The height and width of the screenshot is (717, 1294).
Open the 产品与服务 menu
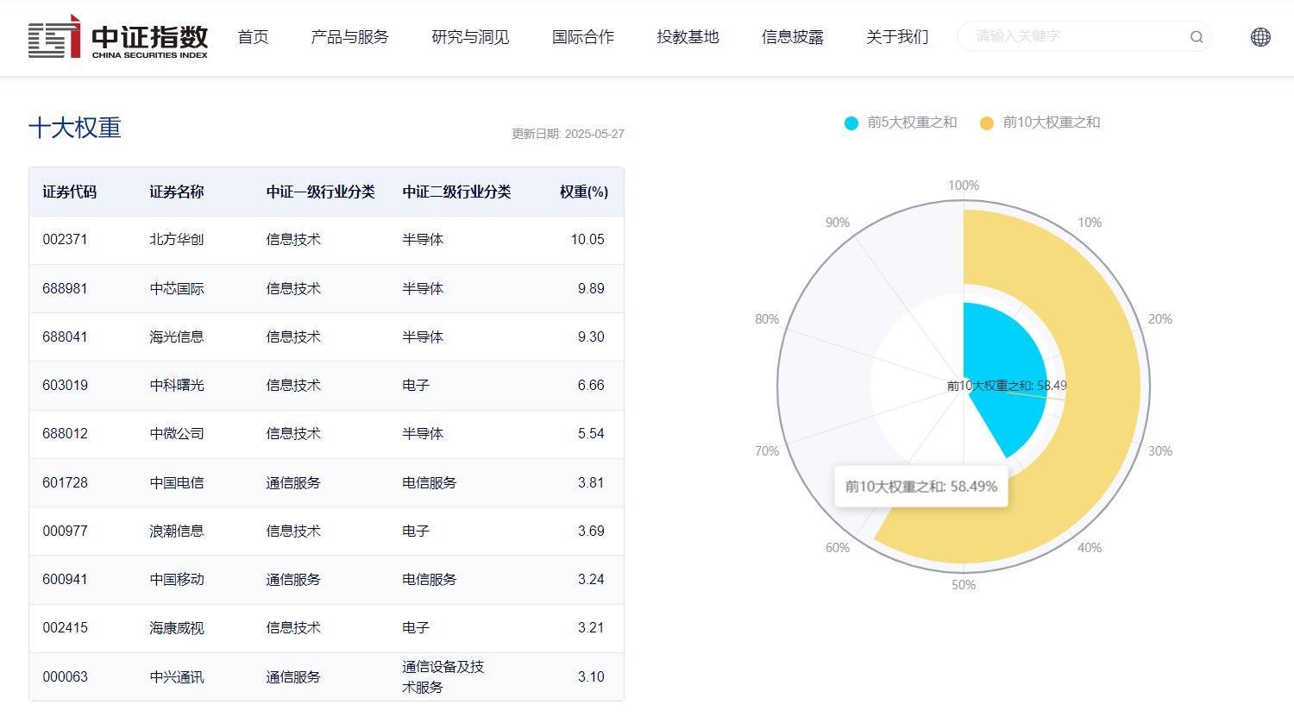349,37
